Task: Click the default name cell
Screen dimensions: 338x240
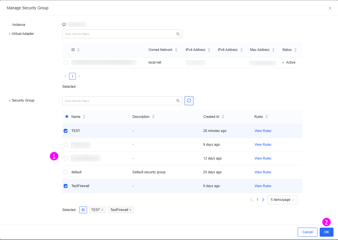Action: [76, 172]
